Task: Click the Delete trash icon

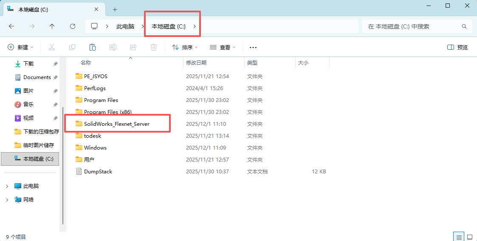Action: click(154, 47)
